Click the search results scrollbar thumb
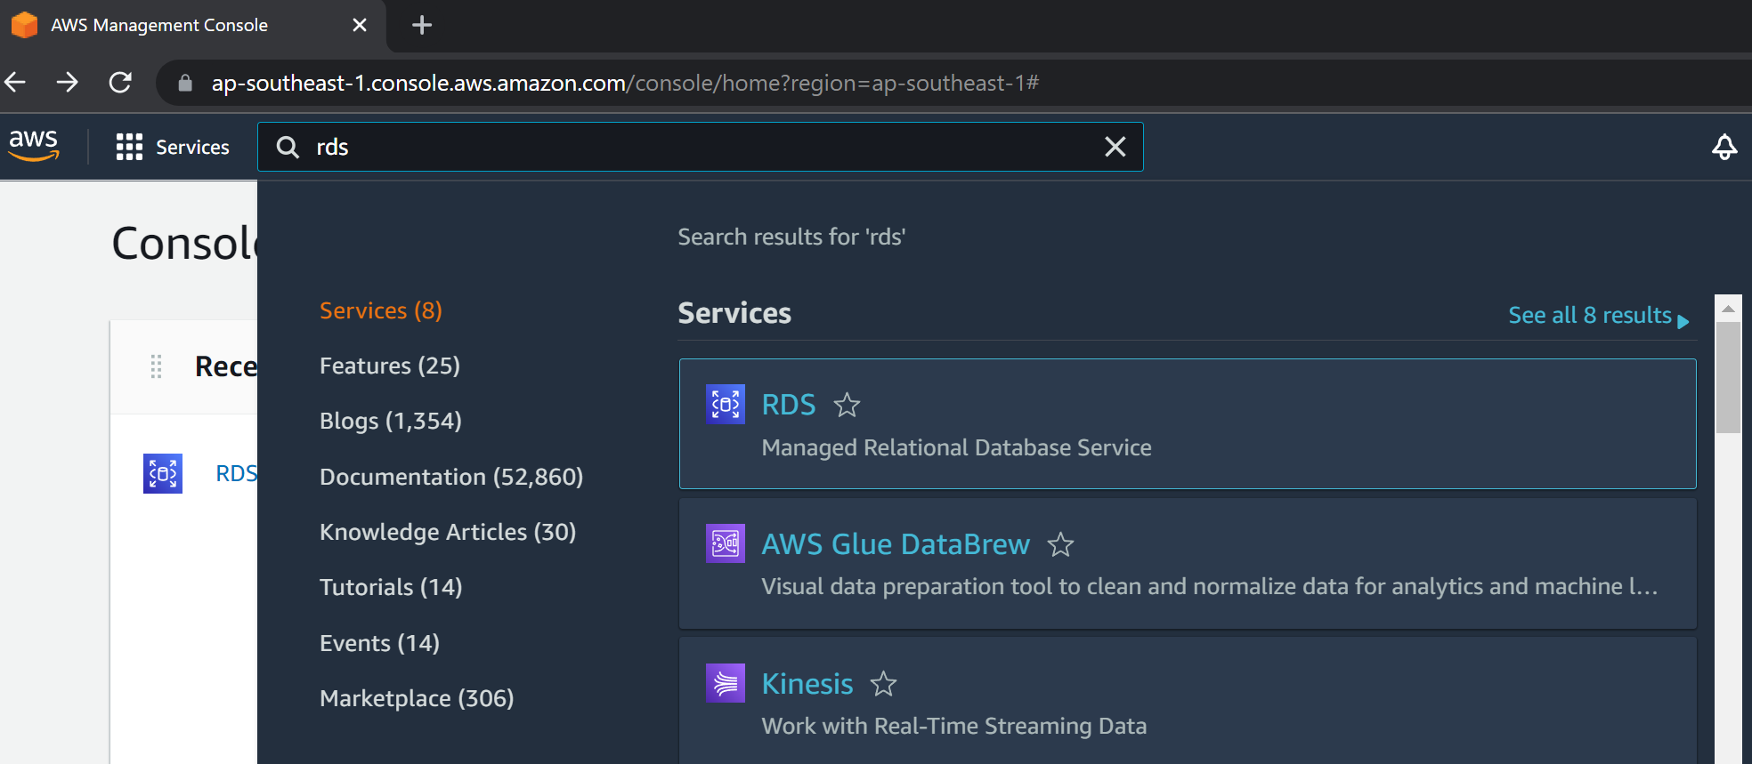 1727,377
